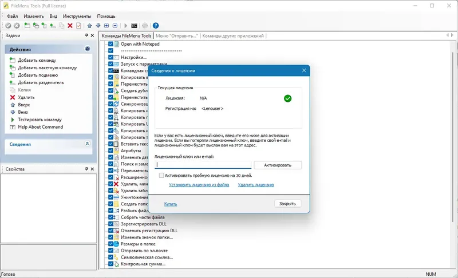This screenshot has width=458, height=278.
Task: Uncheck Отменить регистрацию DLL checkbox
Action: point(110,231)
